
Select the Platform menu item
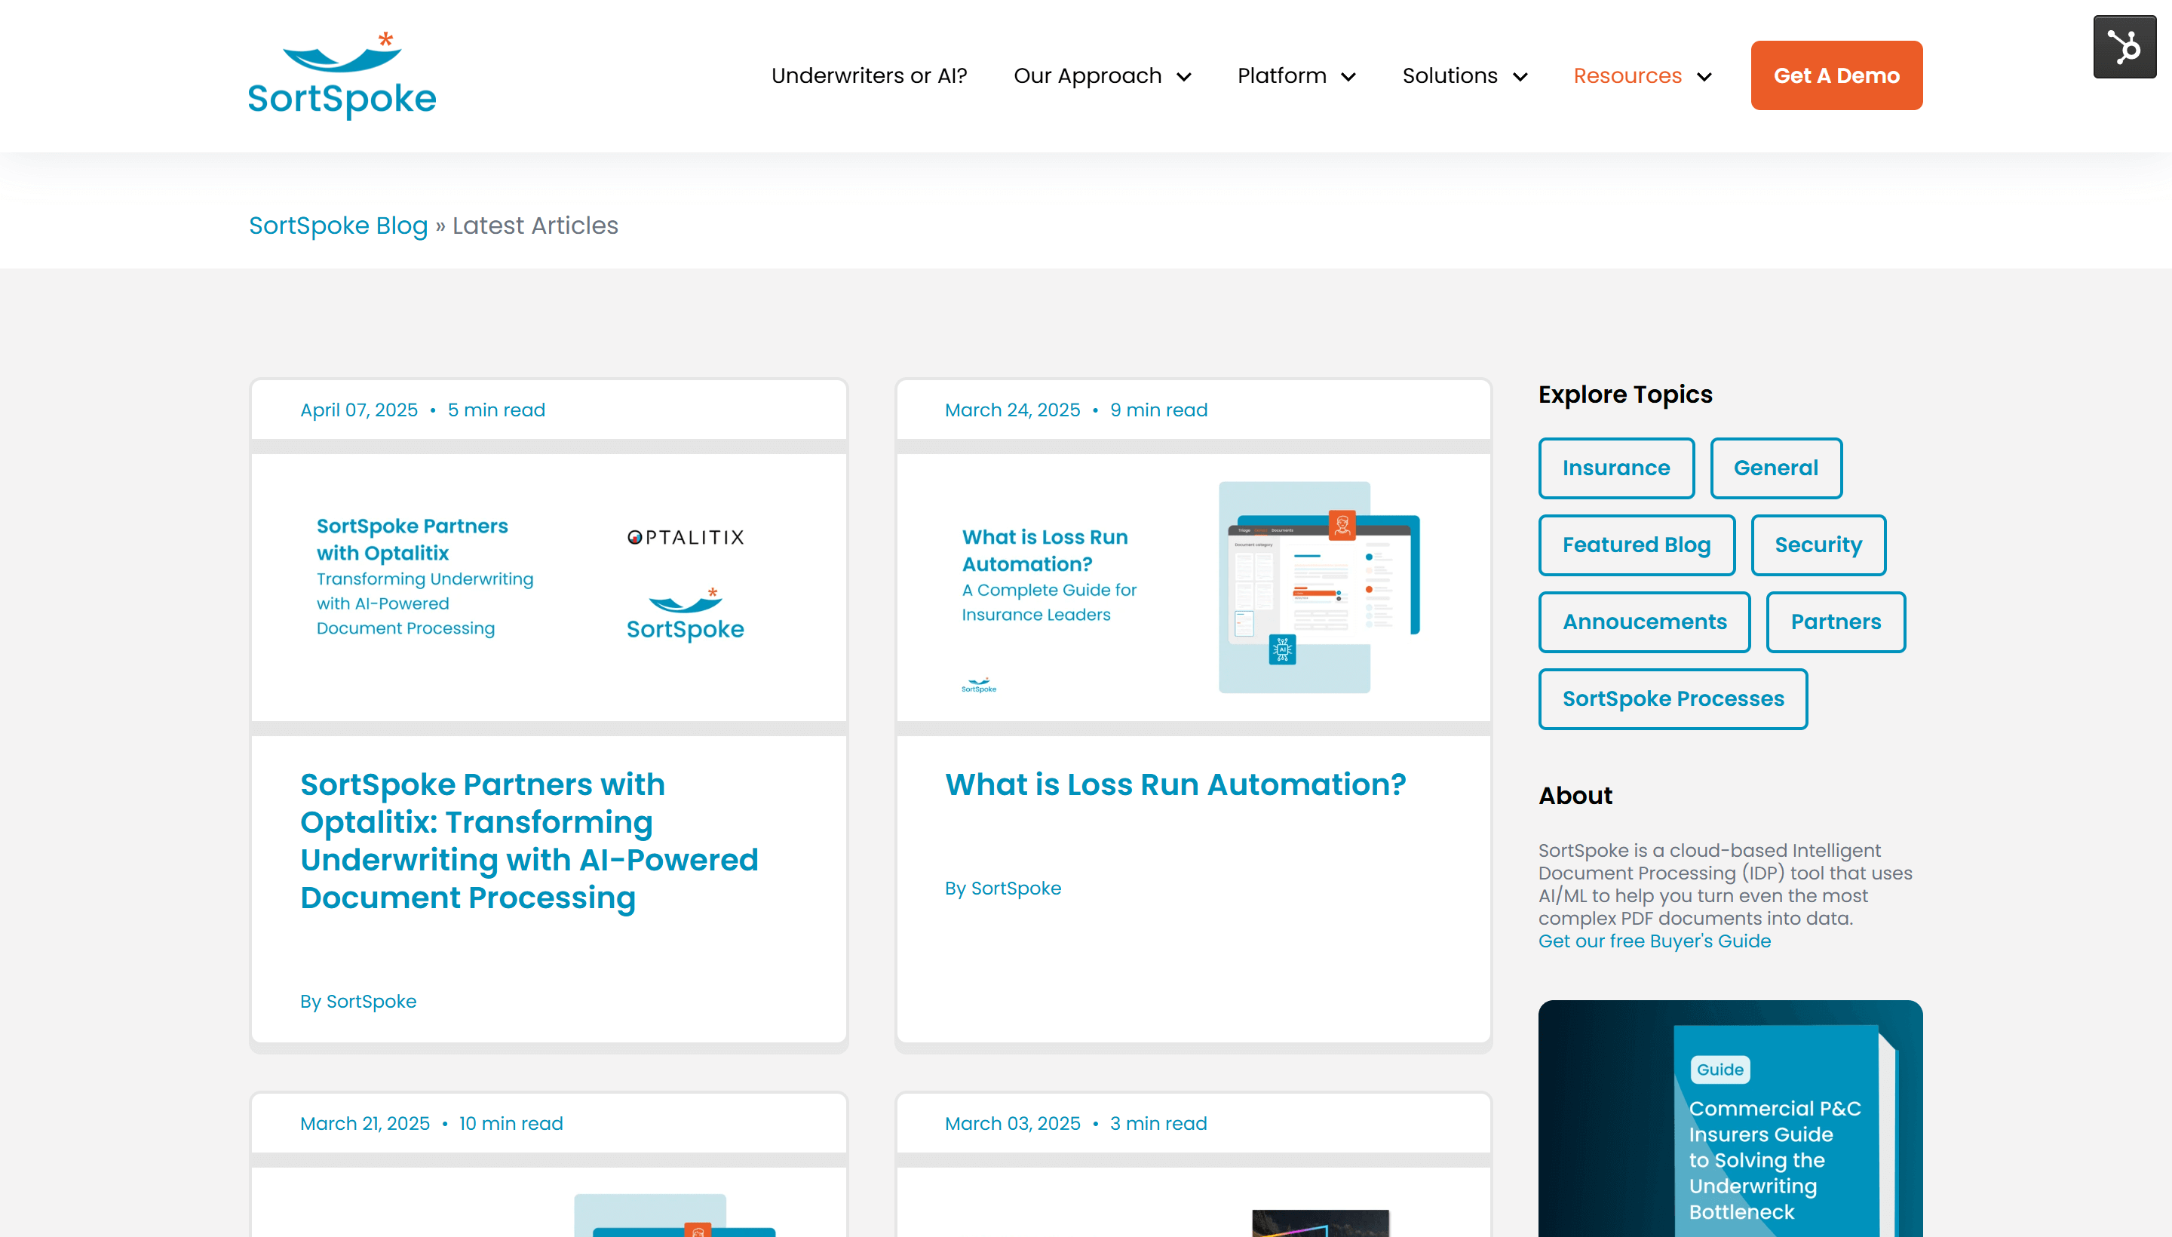1282,75
